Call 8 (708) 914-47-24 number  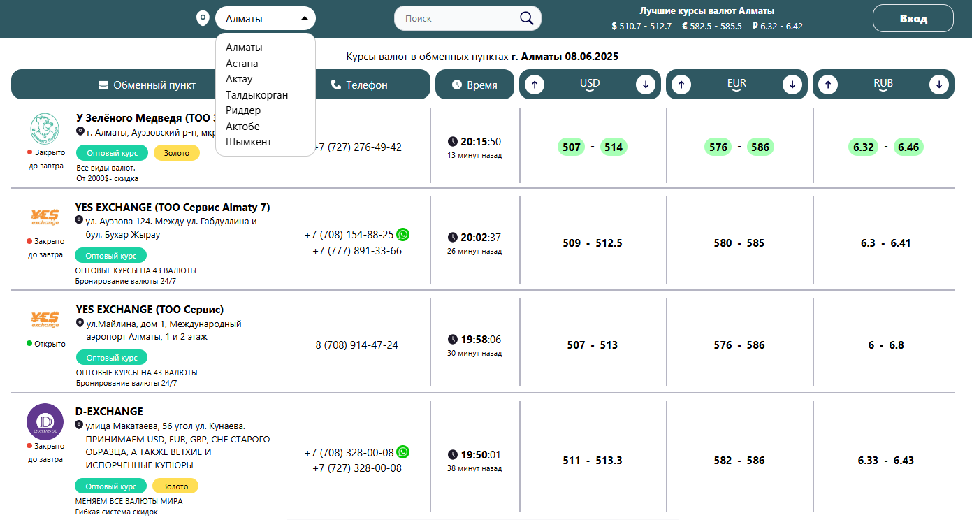point(357,345)
